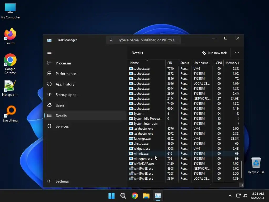Click the App history icon
This screenshot has height=202, width=269.
point(49,84)
